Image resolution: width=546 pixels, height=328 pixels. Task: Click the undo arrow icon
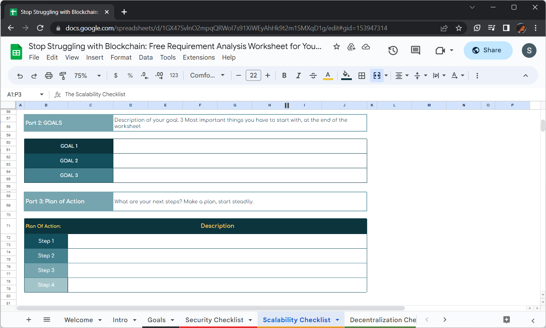coord(20,76)
